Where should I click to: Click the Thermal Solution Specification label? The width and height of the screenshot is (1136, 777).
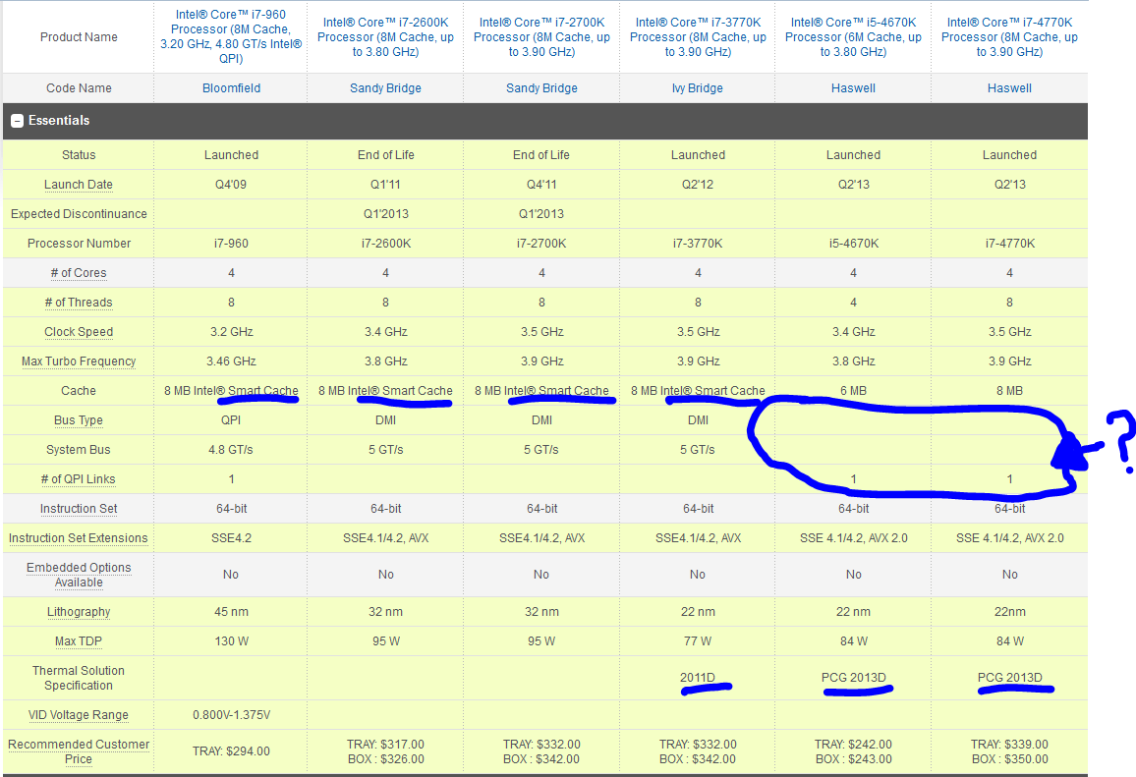(x=79, y=679)
